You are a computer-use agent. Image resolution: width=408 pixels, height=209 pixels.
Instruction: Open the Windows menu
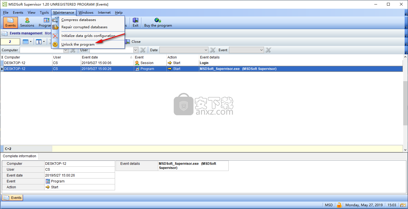click(86, 13)
